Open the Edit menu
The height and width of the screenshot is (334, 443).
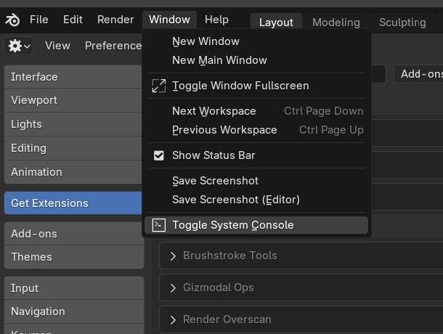click(x=73, y=20)
